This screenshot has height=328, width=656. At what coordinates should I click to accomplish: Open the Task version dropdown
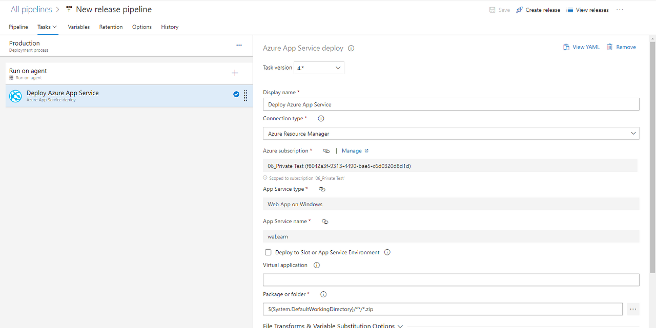coord(319,68)
